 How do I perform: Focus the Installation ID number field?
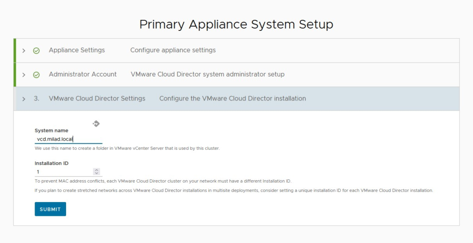(64, 172)
